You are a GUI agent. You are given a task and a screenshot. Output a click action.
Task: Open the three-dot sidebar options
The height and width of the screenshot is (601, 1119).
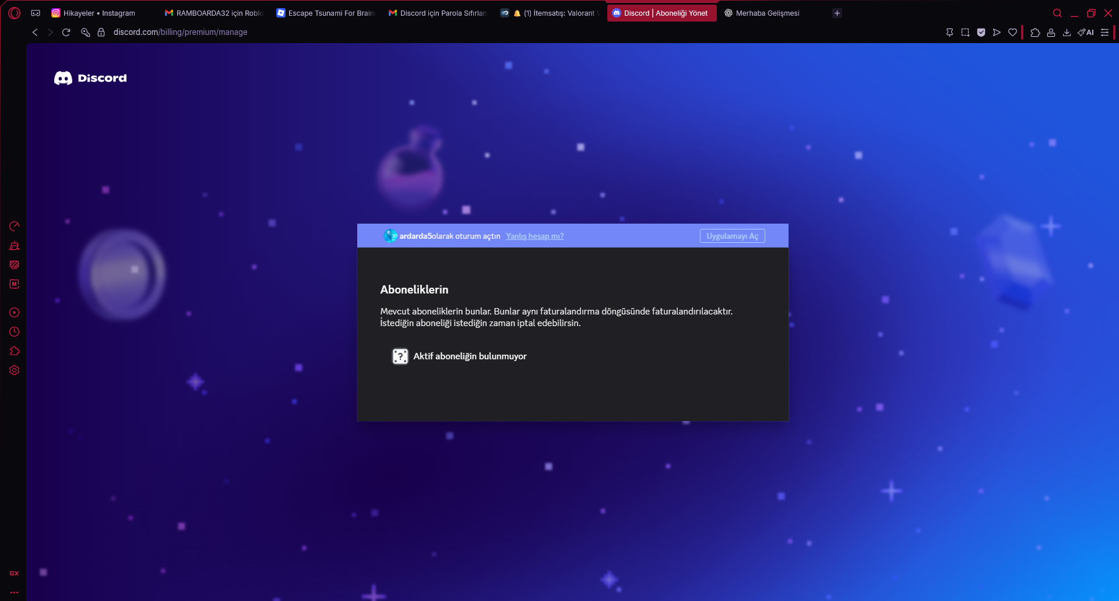click(x=14, y=592)
